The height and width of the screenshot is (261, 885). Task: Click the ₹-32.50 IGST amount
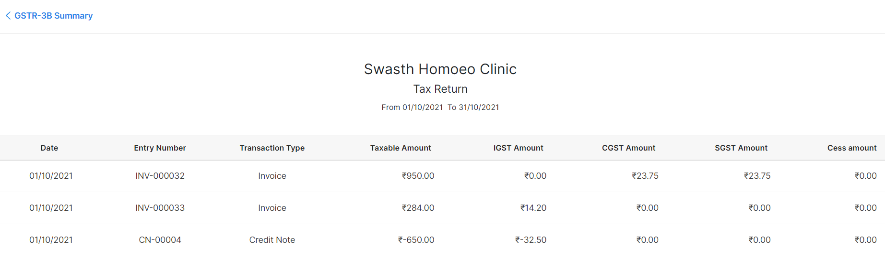click(x=531, y=240)
